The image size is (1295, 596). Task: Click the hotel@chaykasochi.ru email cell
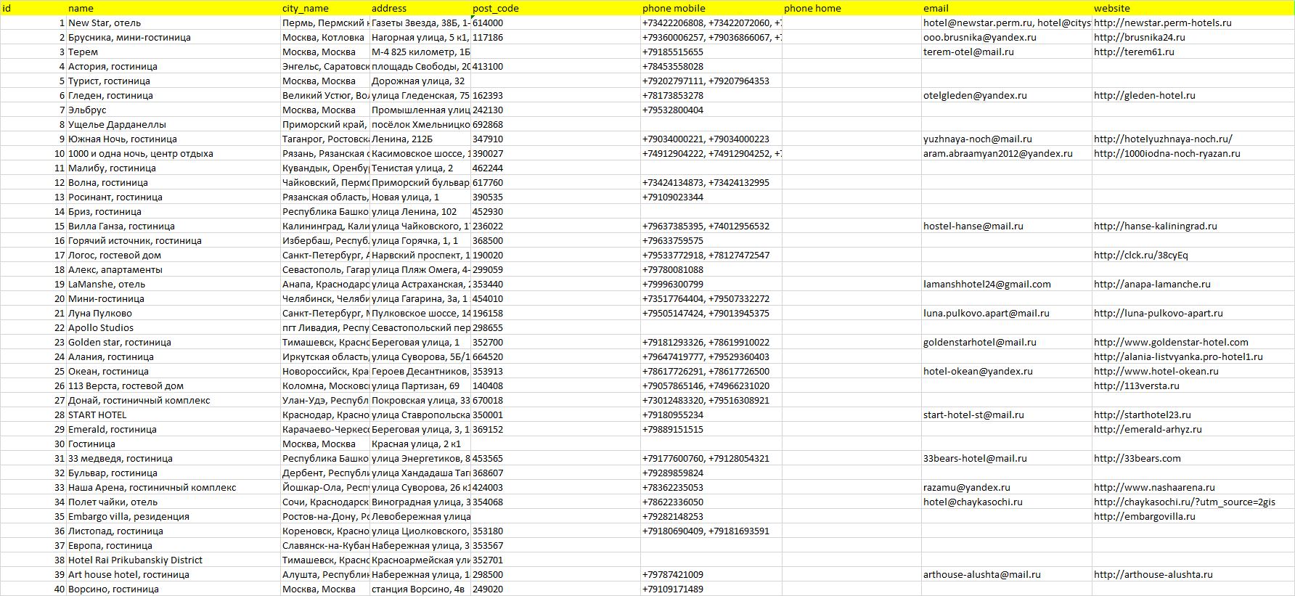[x=973, y=502]
